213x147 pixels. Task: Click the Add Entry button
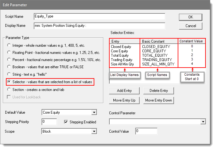tap(125, 91)
